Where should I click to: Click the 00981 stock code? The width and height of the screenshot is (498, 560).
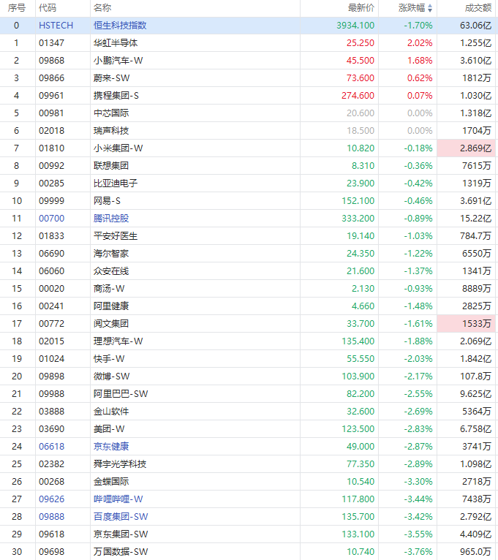click(52, 113)
